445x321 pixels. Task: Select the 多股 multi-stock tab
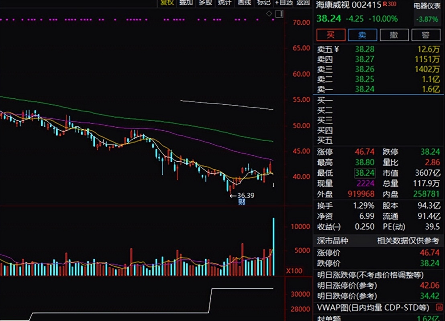(x=205, y=2)
